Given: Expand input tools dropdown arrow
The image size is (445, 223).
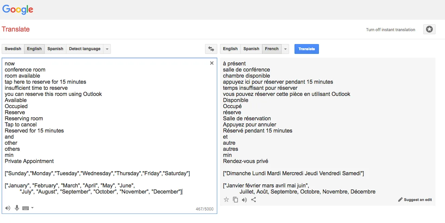Looking at the screenshot, I should [x=32, y=208].
